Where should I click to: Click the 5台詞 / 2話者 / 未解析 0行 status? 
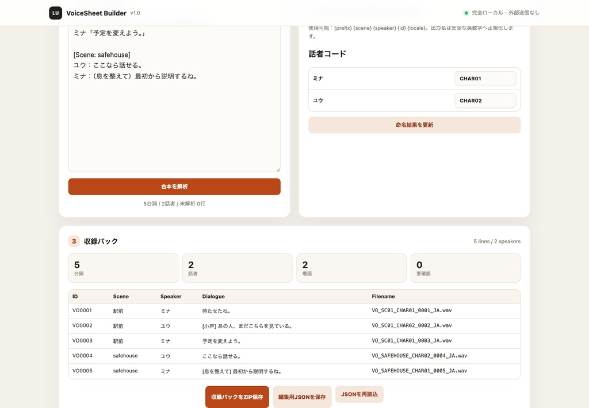[x=174, y=204]
